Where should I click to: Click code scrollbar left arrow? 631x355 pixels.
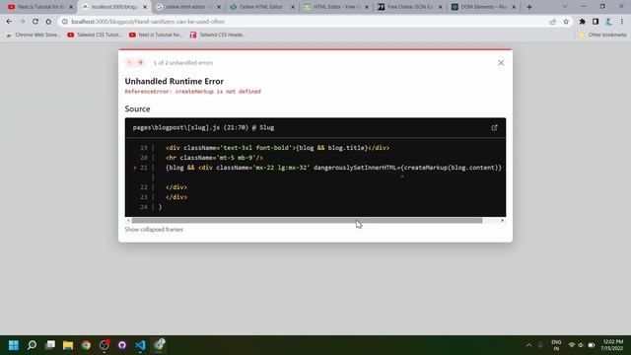point(128,221)
